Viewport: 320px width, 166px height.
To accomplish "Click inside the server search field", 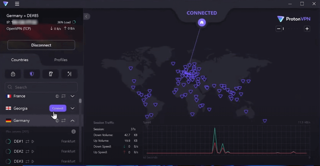I will click(41, 87).
